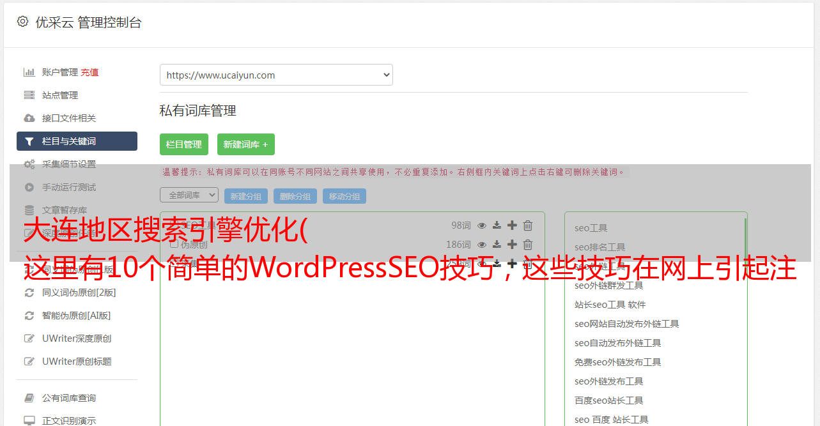
Task: Open 接口文件相关 via its cloud icon
Action: pyautogui.click(x=29, y=118)
